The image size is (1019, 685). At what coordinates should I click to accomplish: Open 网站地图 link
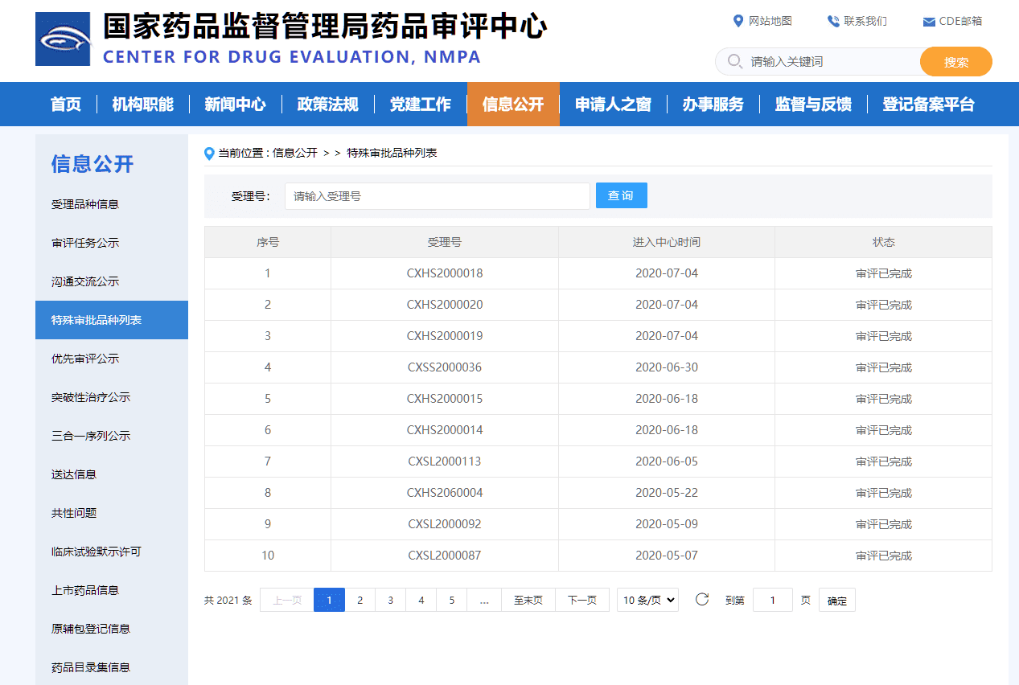tap(770, 21)
